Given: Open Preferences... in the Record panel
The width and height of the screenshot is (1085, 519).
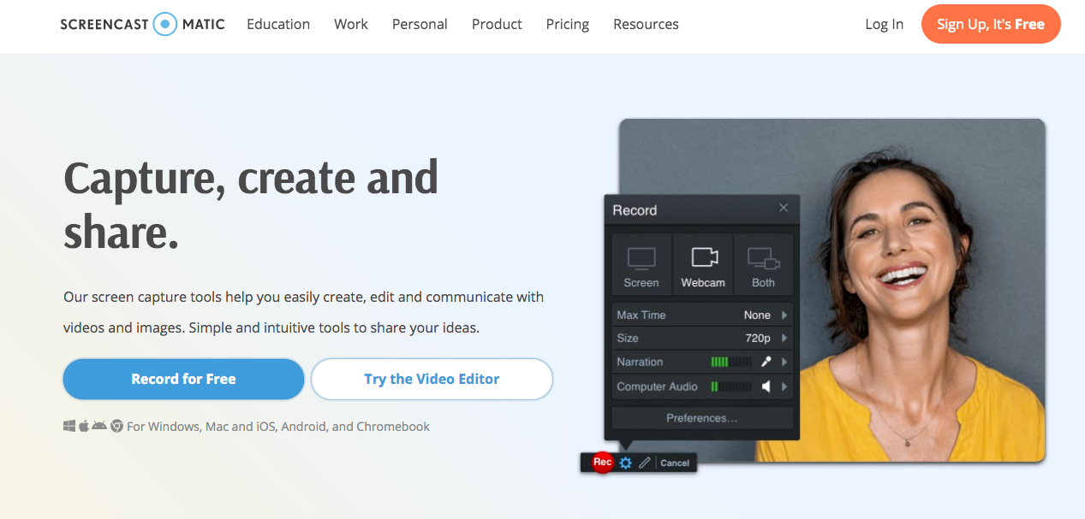Looking at the screenshot, I should click(x=702, y=418).
